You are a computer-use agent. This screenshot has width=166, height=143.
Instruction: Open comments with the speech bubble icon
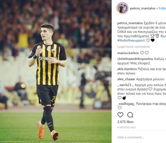(x=130, y=115)
